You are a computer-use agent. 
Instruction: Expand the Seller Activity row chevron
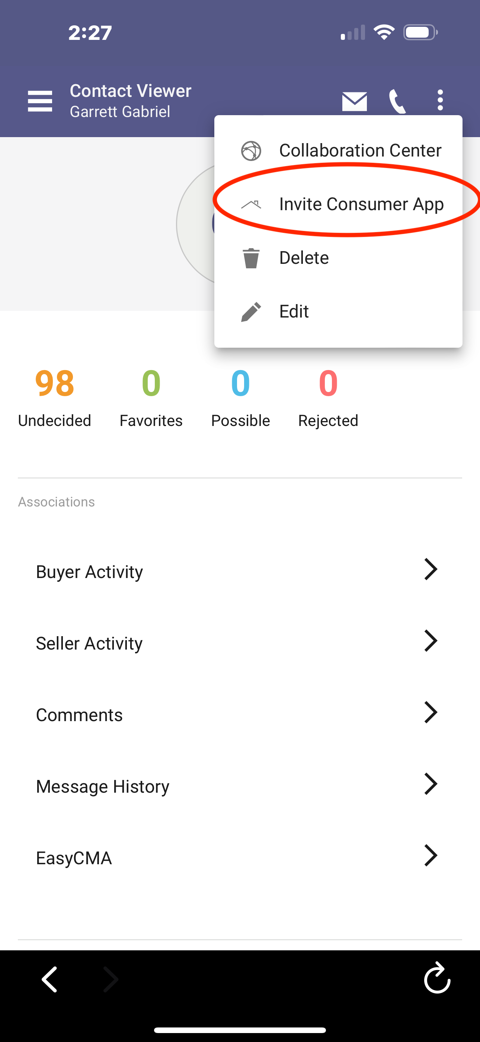(431, 641)
